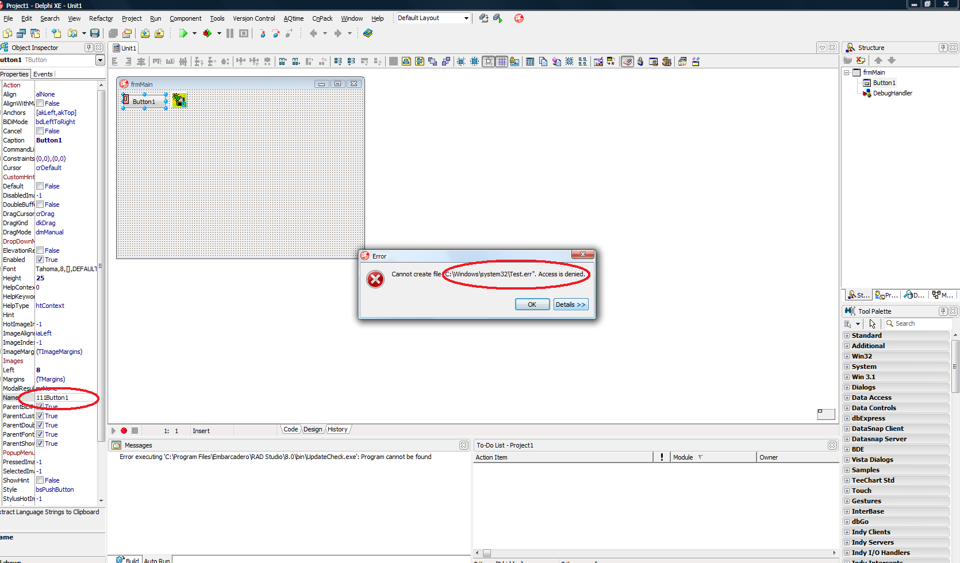Select the DebugHandler component icon on form
This screenshot has width=960, height=563.
pyautogui.click(x=179, y=100)
